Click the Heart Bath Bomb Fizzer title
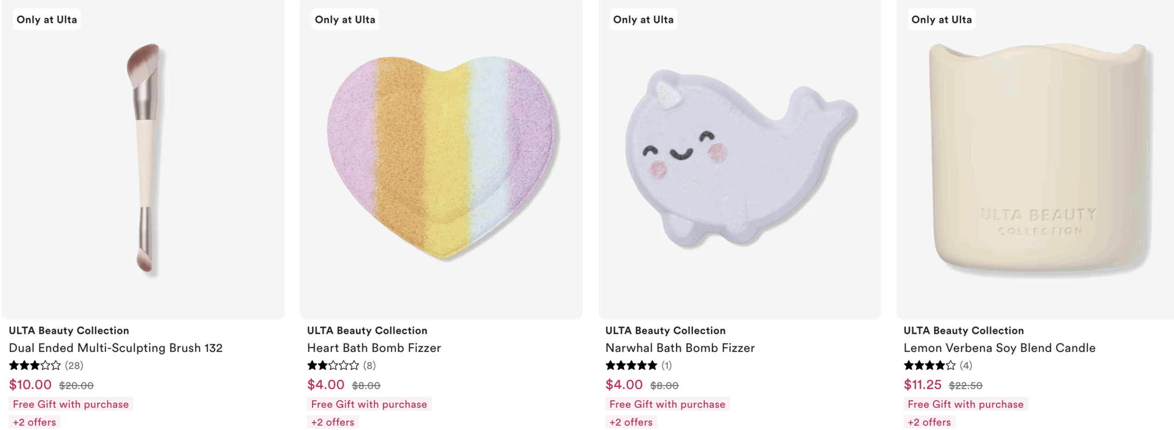This screenshot has height=430, width=1174. point(374,348)
